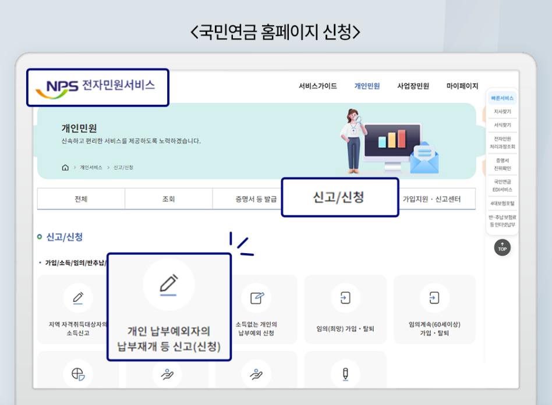
Task: Click 임의(희망) 가입·탈퇴 label text
Action: coord(345,329)
